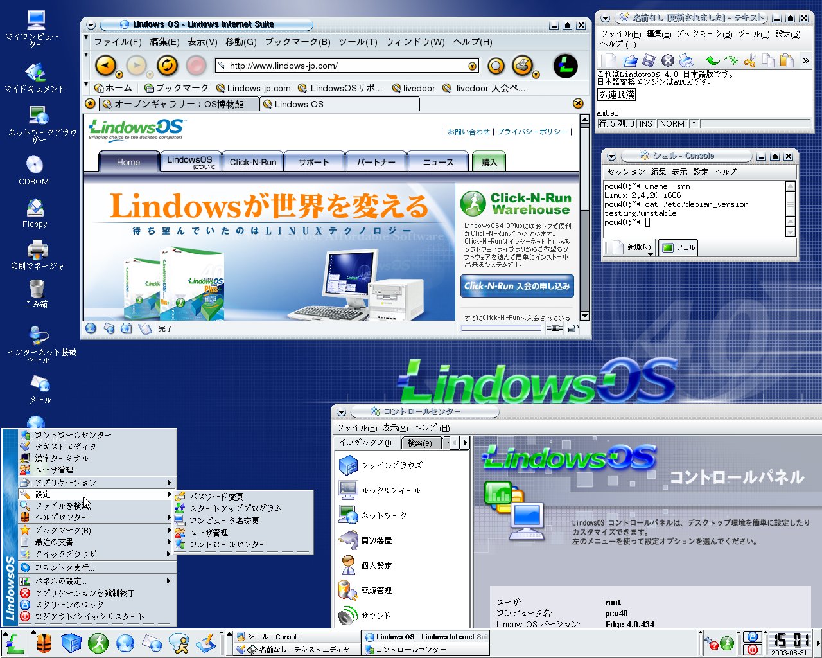This screenshot has height=658, width=822.
Task: Click the Lindows-jp.com bookmark in the bookmarks bar
Action: (254, 88)
